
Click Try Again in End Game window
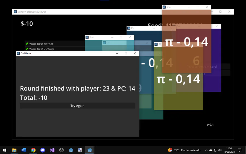pos(77,106)
